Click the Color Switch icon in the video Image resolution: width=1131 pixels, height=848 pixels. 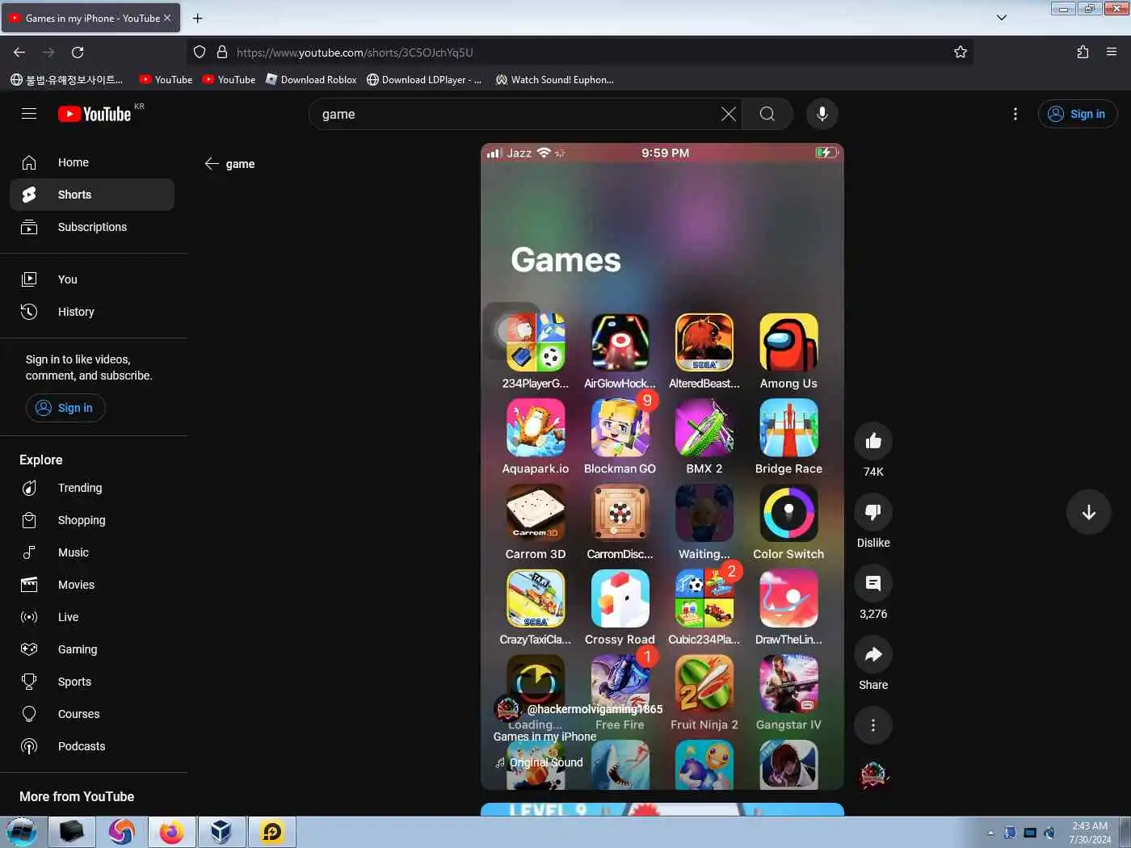coord(788,513)
